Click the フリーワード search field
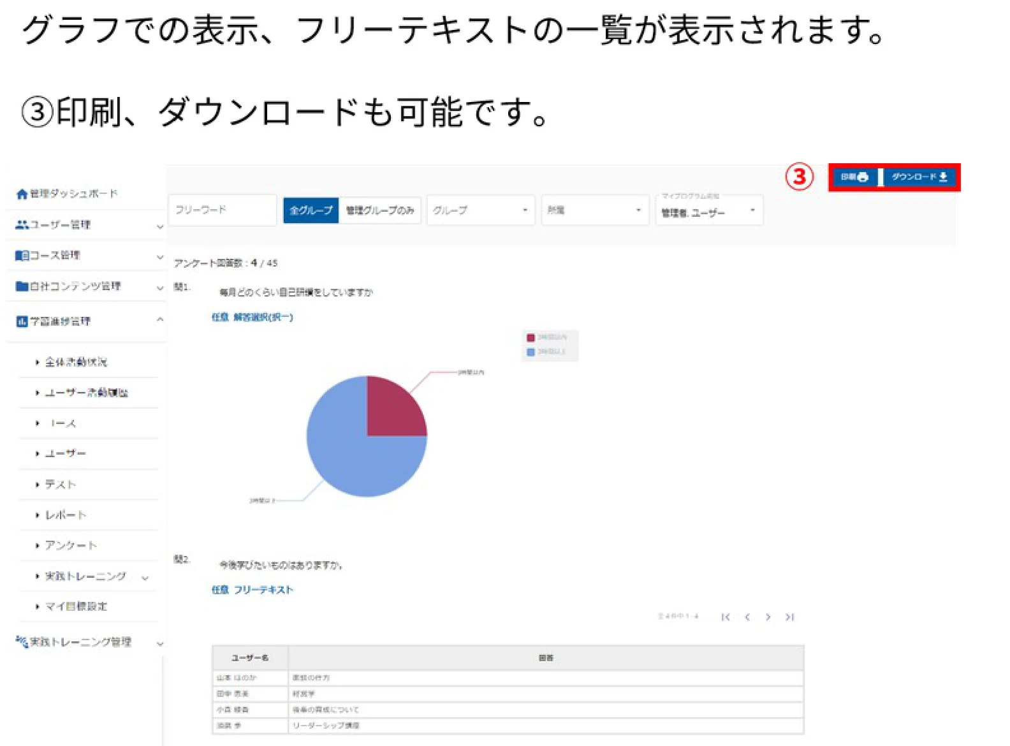Viewport: 1010px width, 746px height. tap(223, 210)
